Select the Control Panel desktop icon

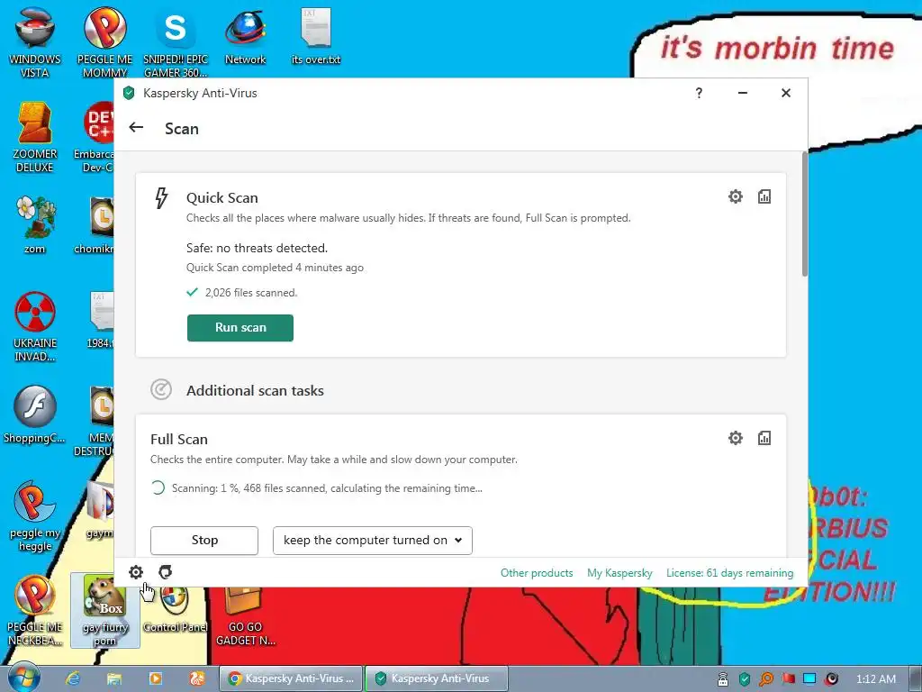pos(176,611)
